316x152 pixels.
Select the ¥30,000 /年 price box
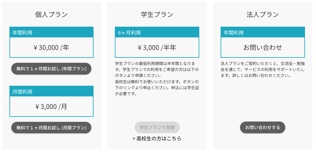click(x=51, y=48)
